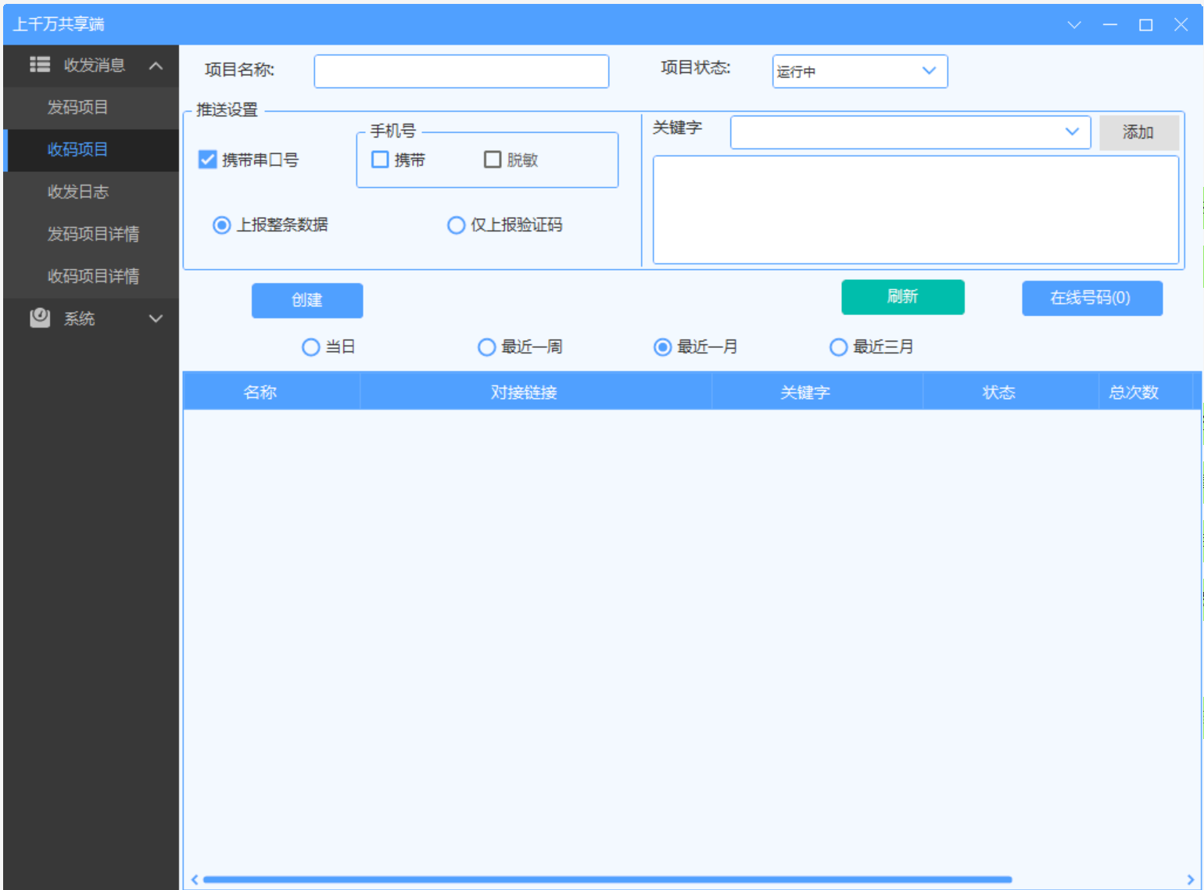Go to 收码项目详情
1204x890 pixels.
click(91, 277)
